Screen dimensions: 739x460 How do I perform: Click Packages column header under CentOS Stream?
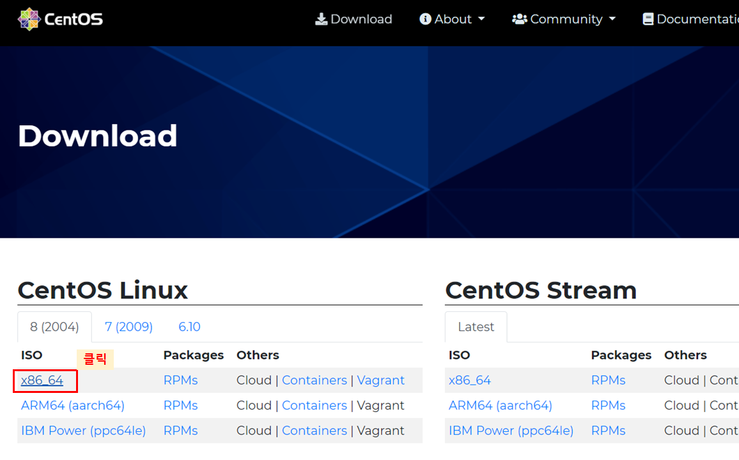tap(621, 355)
